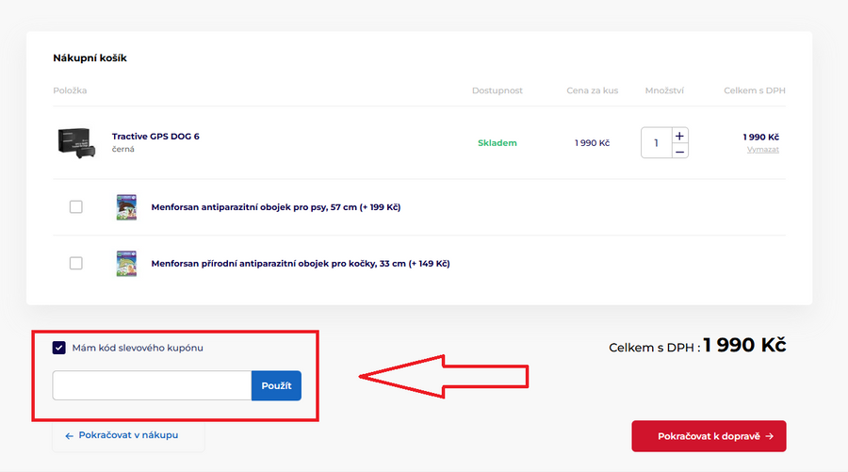Open the Tractive GPS DOG 6 product link
The height and width of the screenshot is (472, 848).
(155, 137)
